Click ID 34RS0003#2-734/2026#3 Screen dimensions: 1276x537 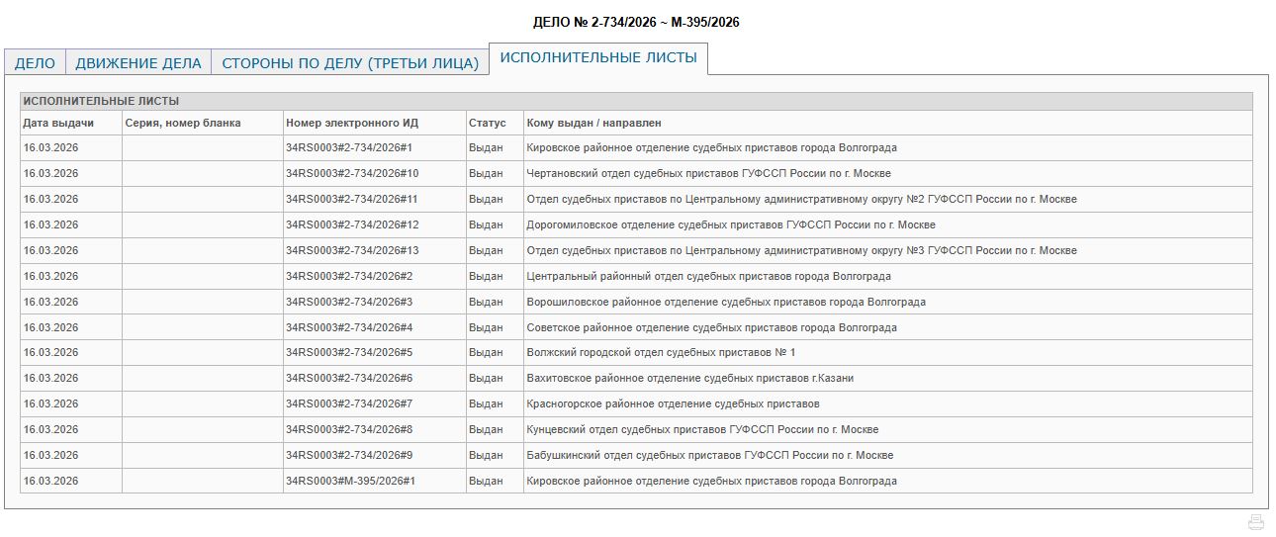349,302
